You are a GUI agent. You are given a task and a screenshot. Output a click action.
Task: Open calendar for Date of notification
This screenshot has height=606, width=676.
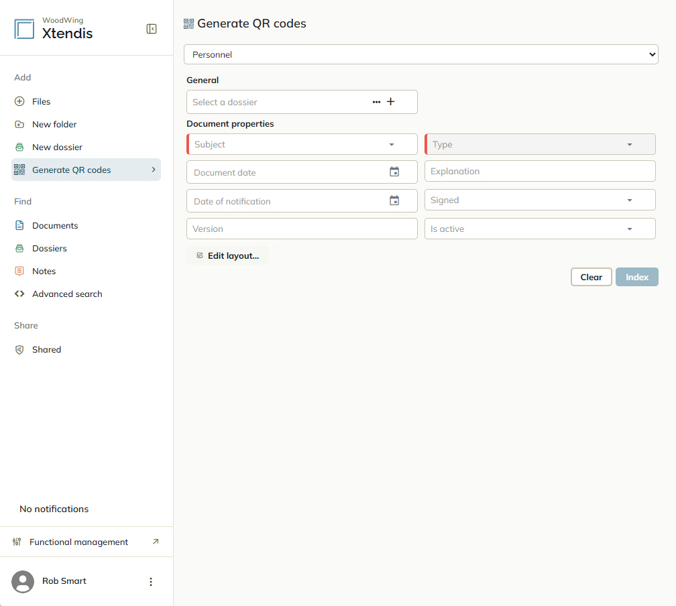coord(394,200)
